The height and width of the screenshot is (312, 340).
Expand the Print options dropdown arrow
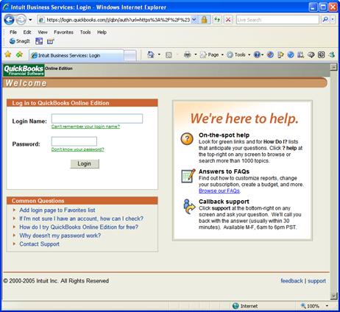click(196, 54)
